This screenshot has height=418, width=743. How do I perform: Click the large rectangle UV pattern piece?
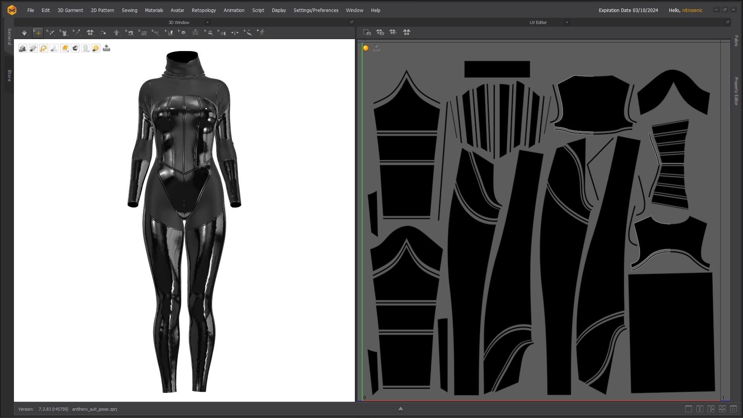tap(671, 333)
